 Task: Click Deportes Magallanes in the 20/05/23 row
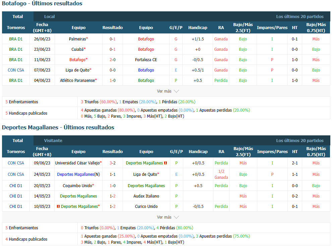click(x=146, y=186)
